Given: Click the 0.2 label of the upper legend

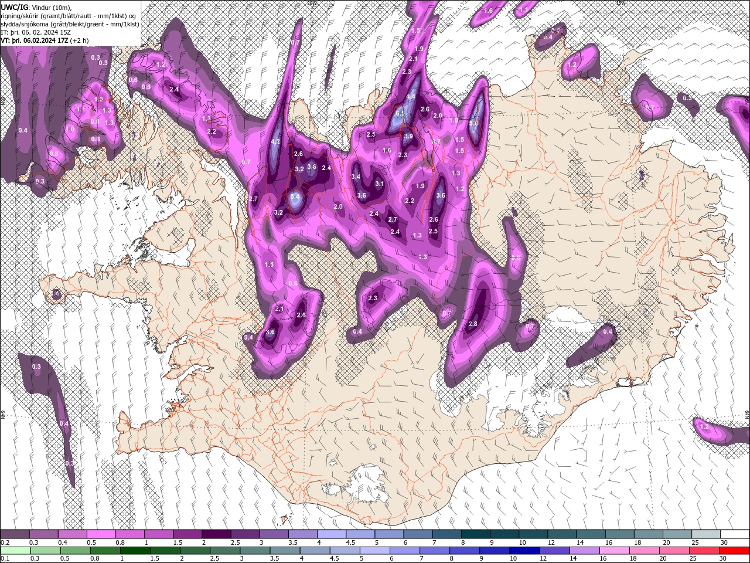Looking at the screenshot, I should pos(5,542).
